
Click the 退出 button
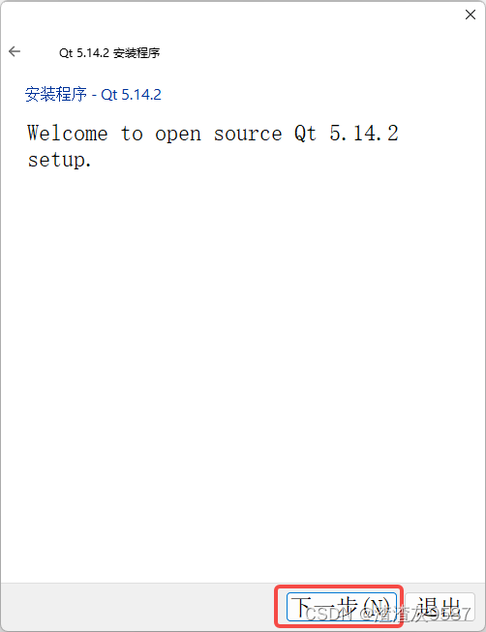click(x=440, y=607)
